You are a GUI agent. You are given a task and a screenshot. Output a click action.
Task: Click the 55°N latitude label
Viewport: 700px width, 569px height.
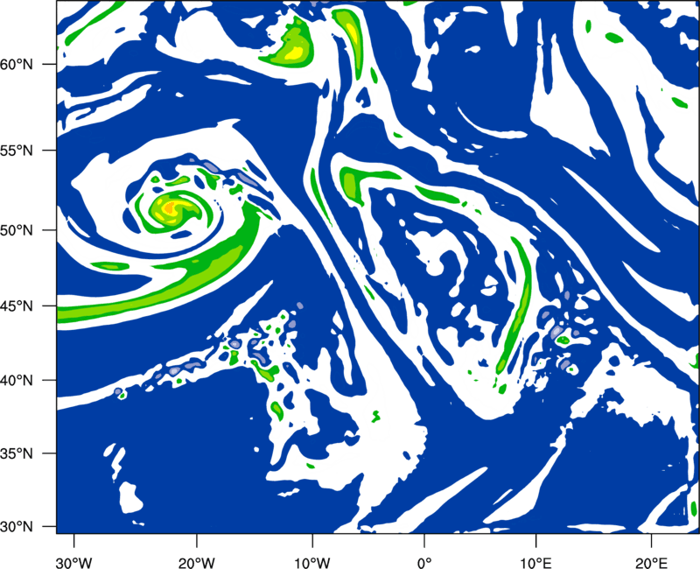point(17,151)
